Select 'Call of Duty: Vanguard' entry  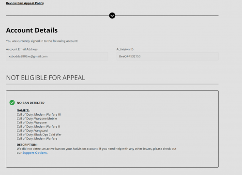[x=32, y=131]
